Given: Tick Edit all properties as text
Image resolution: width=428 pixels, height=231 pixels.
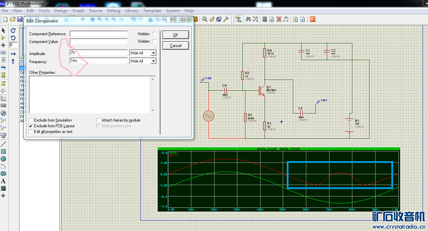Looking at the screenshot, I should pyautogui.click(x=31, y=132).
